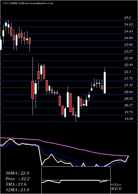Click the 24.82 price axis label

pos(128,24)
